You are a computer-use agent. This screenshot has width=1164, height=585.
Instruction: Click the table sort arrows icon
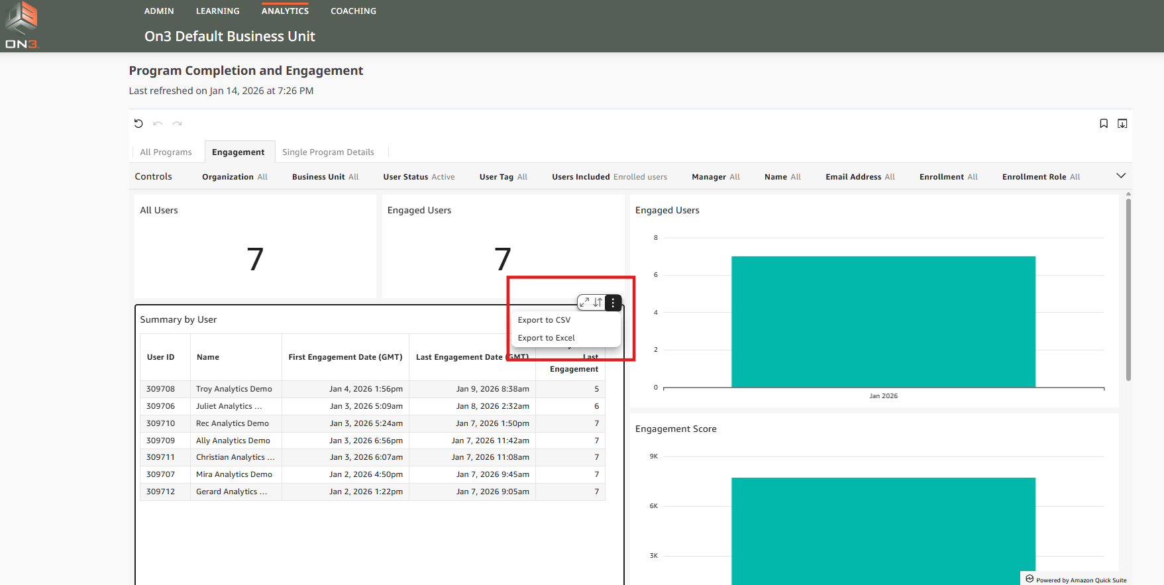click(598, 303)
